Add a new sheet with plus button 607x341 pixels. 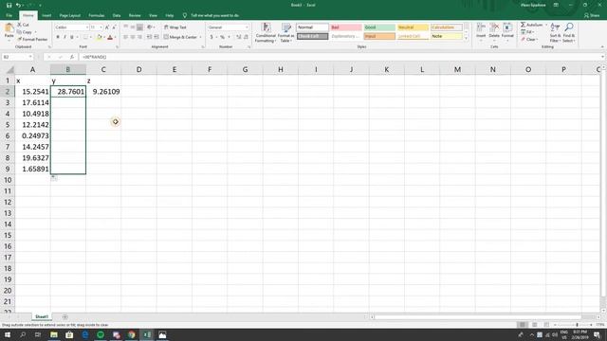(x=64, y=317)
